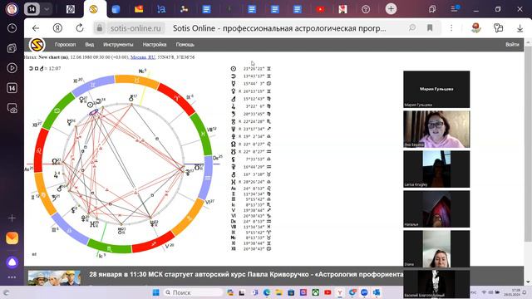The image size is (532, 299).
Task: Click the Войти login link
Action: click(x=512, y=44)
